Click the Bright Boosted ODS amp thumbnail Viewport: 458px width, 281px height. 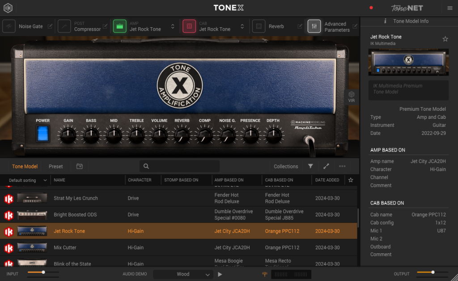point(32,215)
